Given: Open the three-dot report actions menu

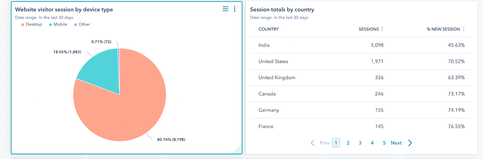Looking at the screenshot, I should click(x=235, y=9).
